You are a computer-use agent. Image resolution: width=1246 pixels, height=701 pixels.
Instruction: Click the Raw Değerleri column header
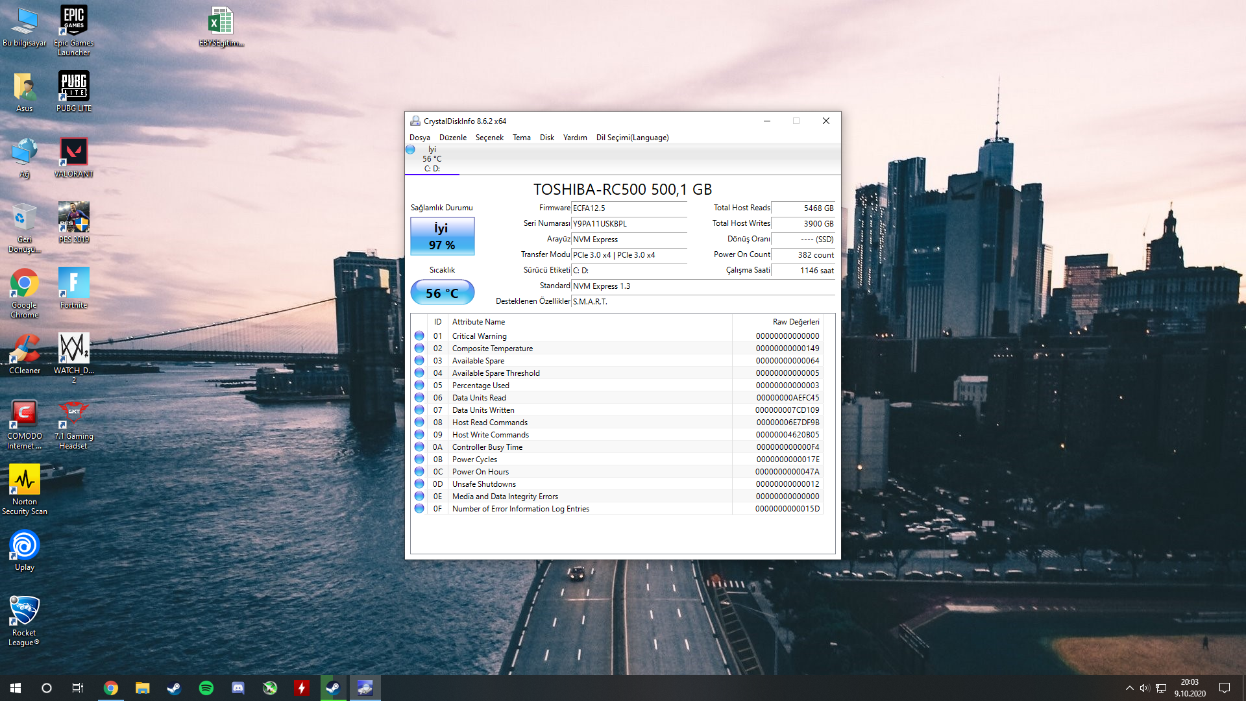777,322
